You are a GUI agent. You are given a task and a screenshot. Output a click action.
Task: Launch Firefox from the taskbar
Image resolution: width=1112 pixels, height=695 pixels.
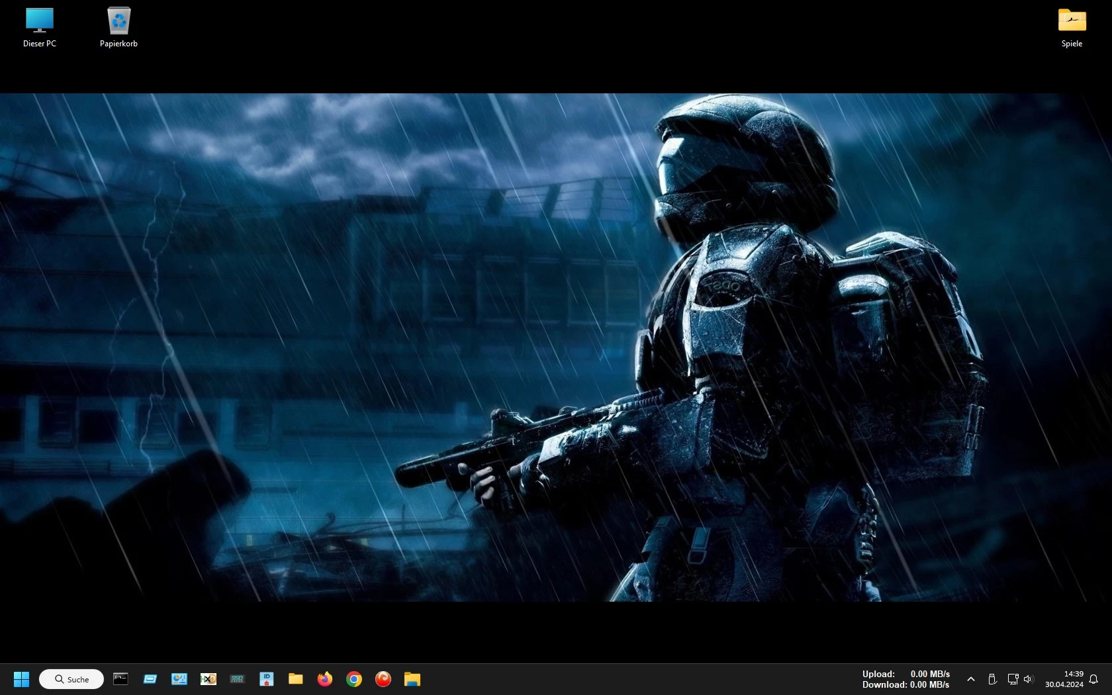tap(325, 679)
